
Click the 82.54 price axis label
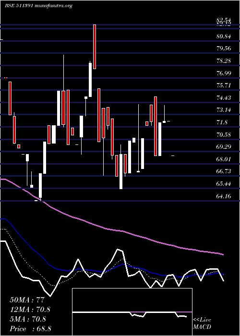pos(224,20)
